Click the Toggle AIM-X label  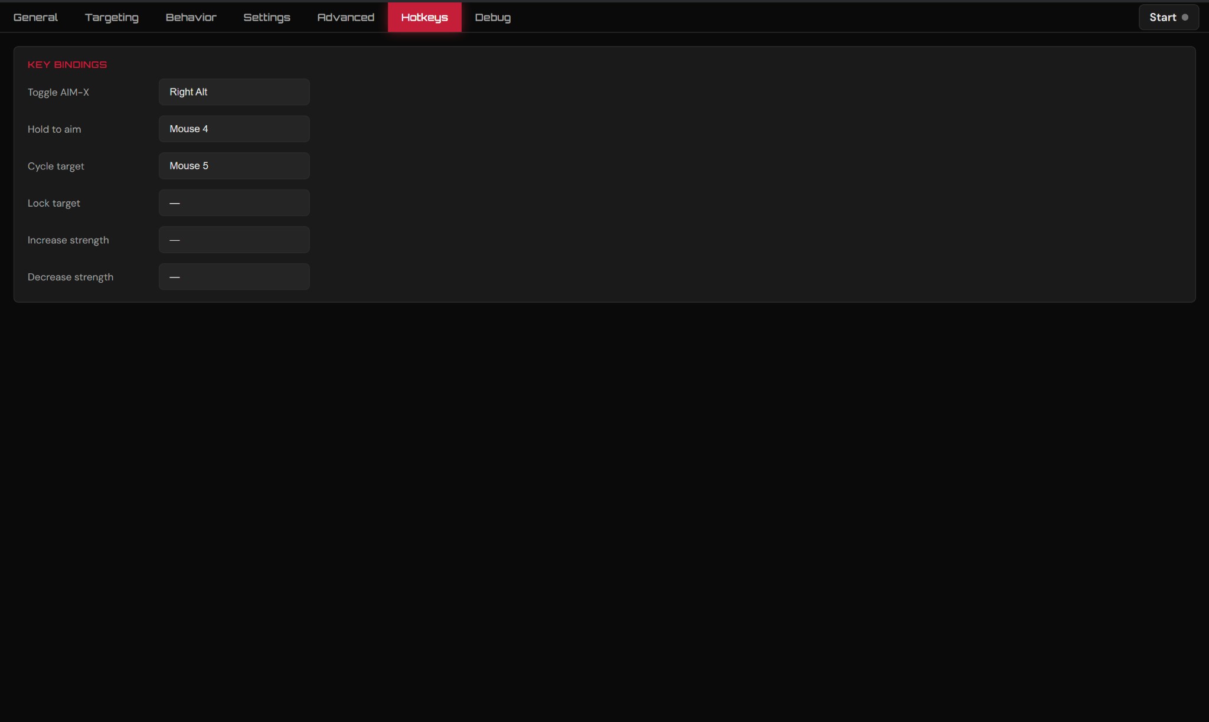(x=58, y=92)
